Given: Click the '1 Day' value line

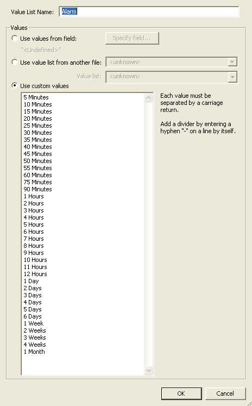Looking at the screenshot, I should (31, 281).
